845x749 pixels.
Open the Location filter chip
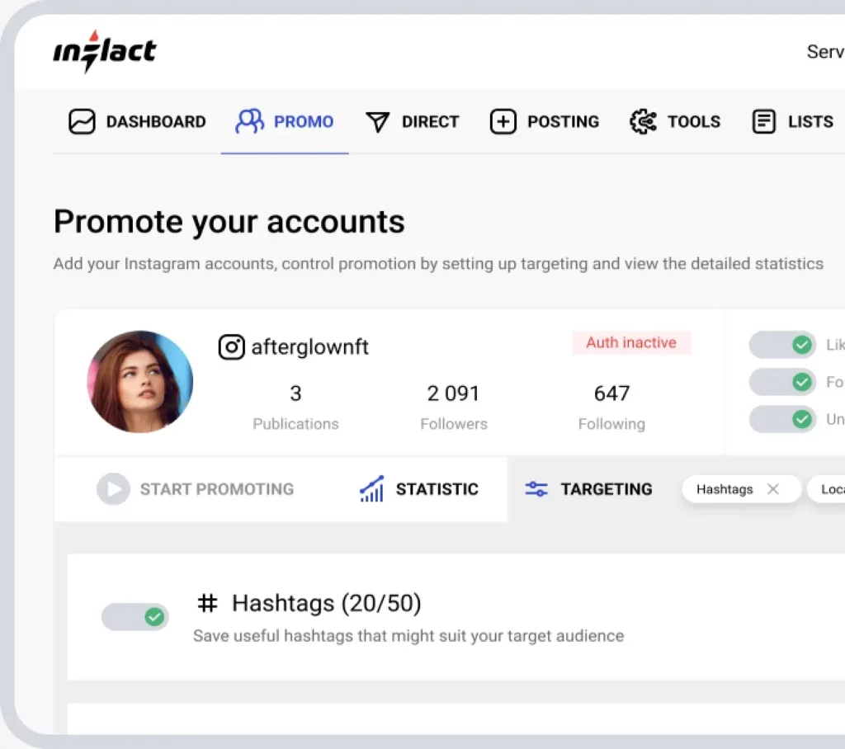point(833,489)
